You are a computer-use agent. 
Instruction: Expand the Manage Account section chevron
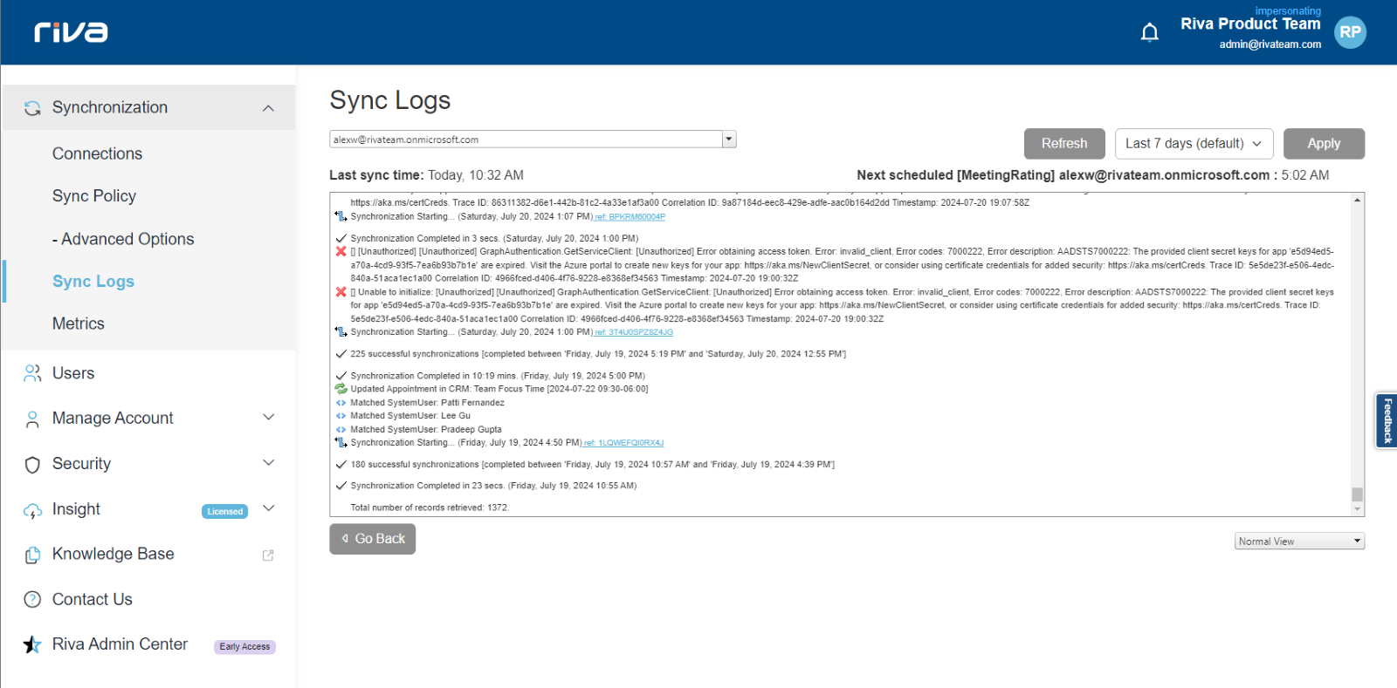click(x=268, y=418)
